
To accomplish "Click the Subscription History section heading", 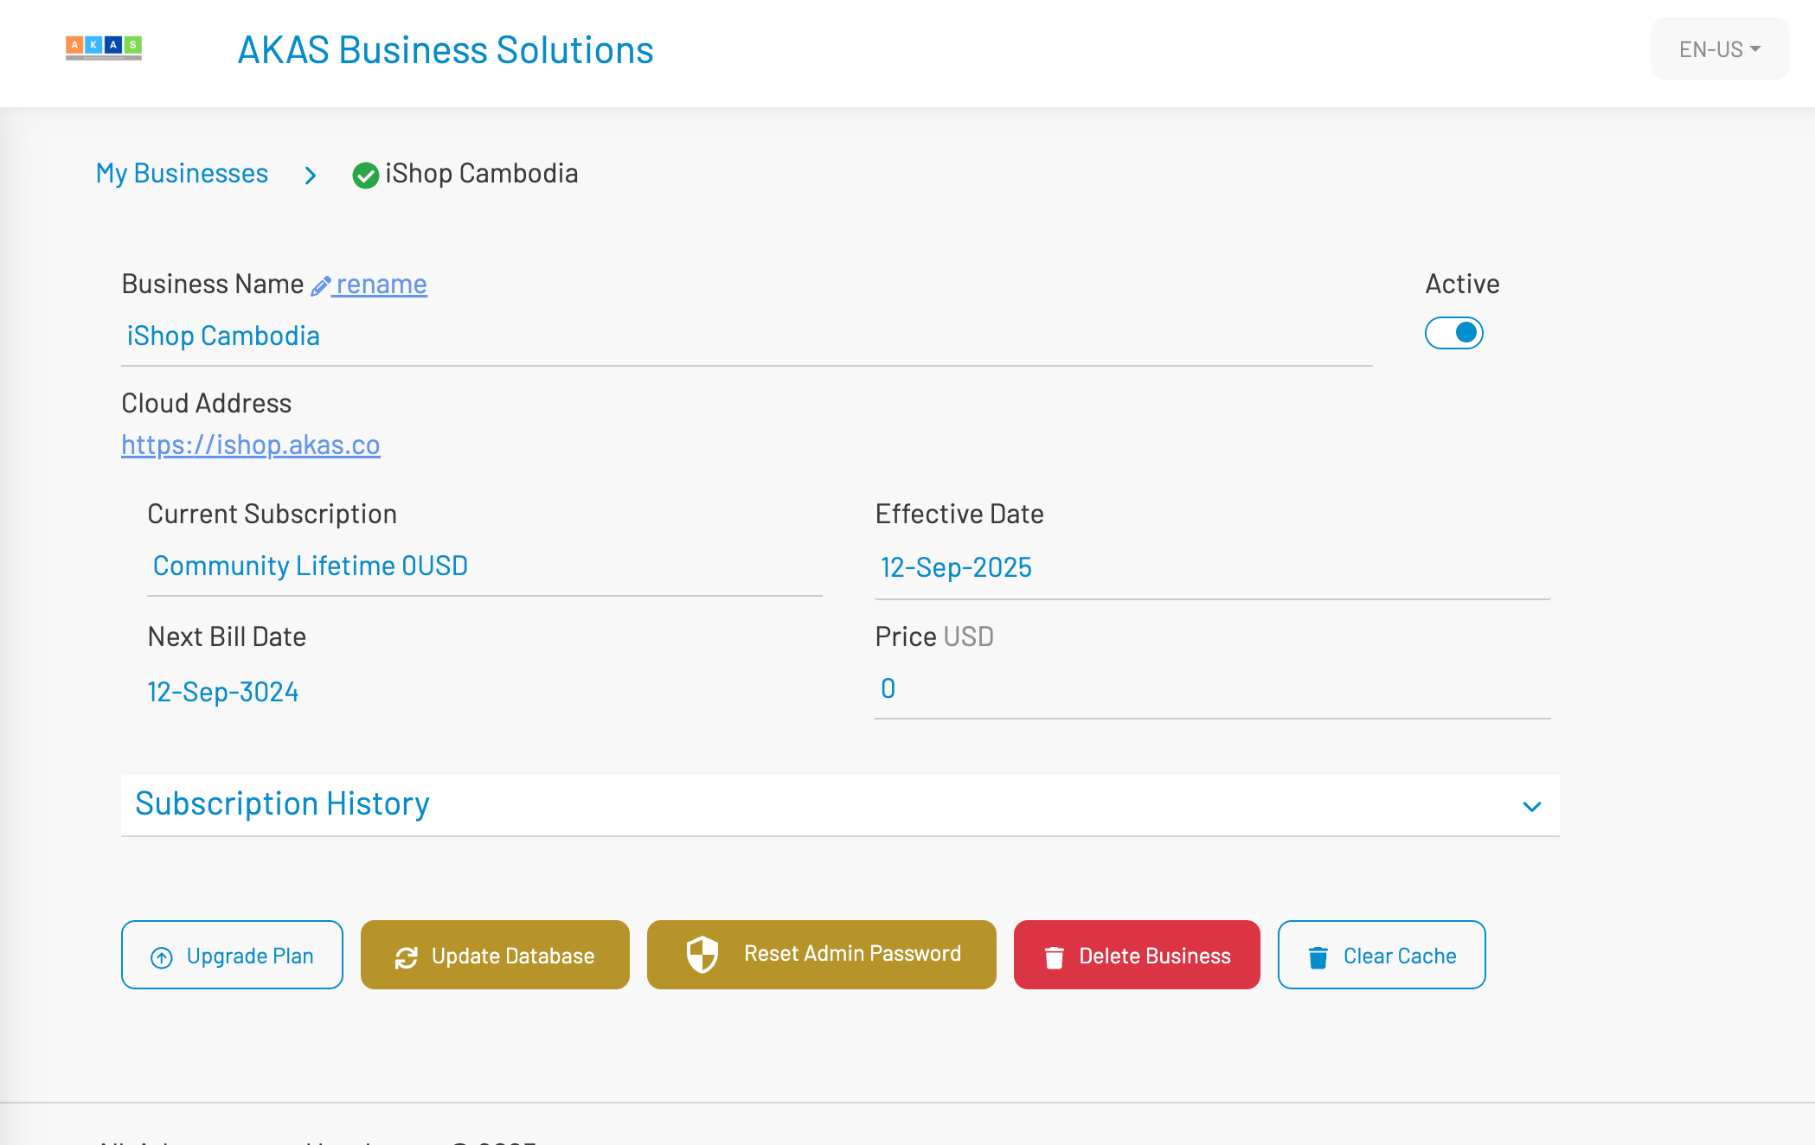I will tap(282, 804).
